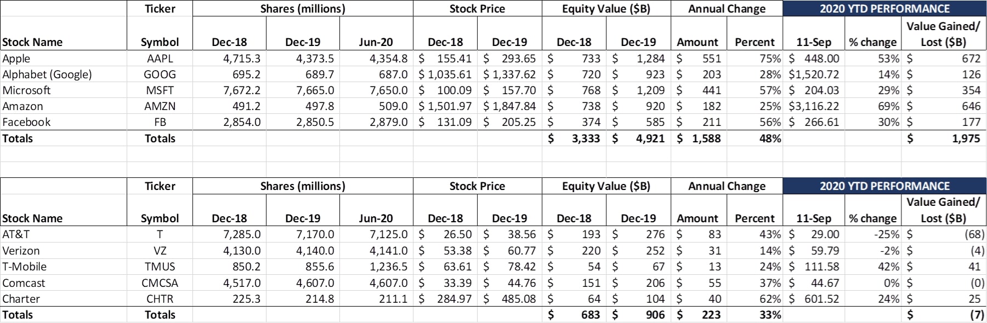The image size is (987, 323).
Task: Click Apple's annual change percent 75%
Action: 770,59
